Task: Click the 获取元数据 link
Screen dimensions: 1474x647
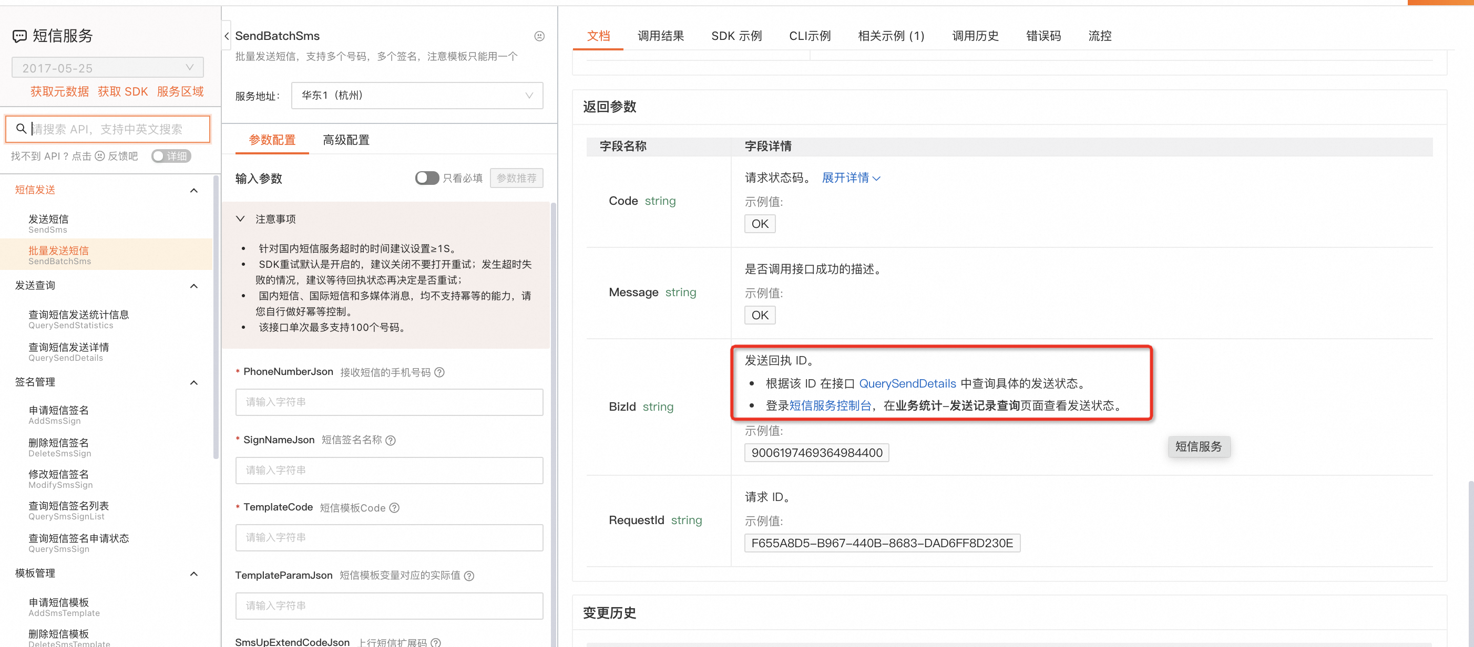Action: pos(59,91)
